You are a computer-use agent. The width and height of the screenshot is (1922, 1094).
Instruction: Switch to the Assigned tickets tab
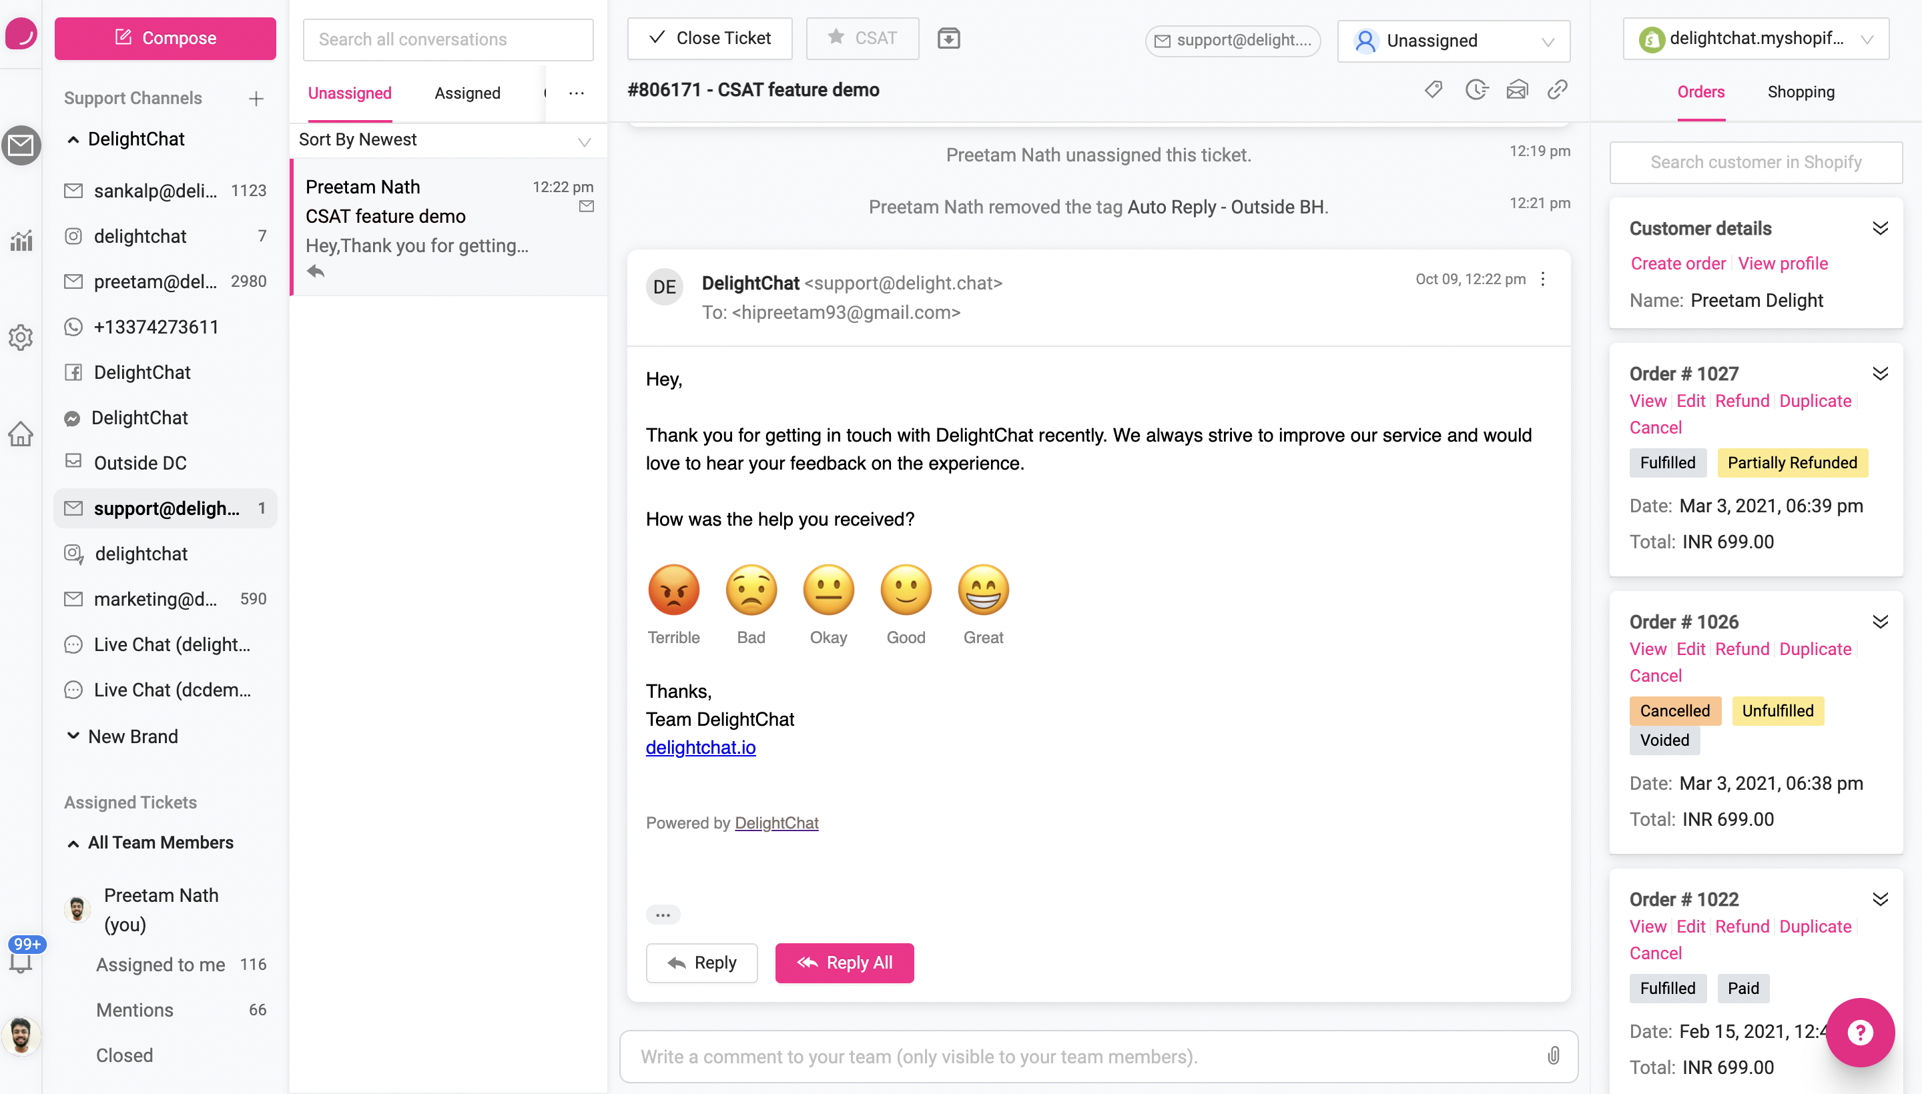466,93
